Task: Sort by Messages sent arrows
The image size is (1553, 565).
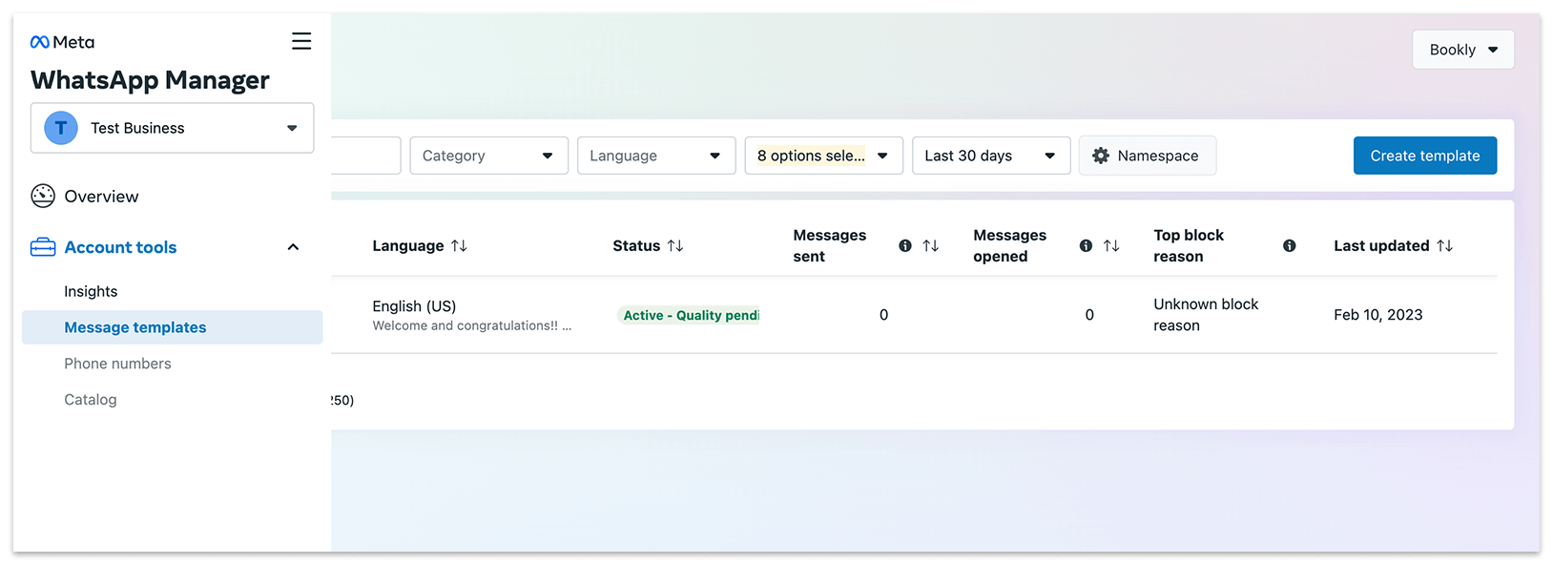Action: (931, 245)
